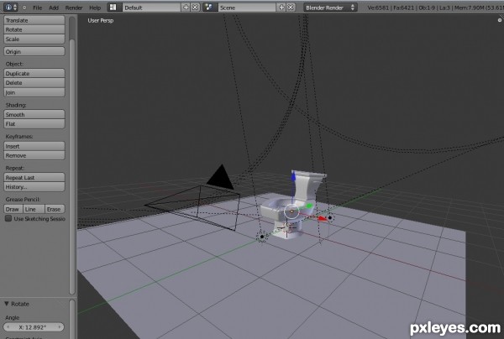Open the Render menu

(74, 8)
